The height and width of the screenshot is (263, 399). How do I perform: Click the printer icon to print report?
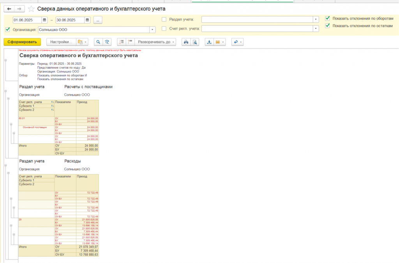186,42
